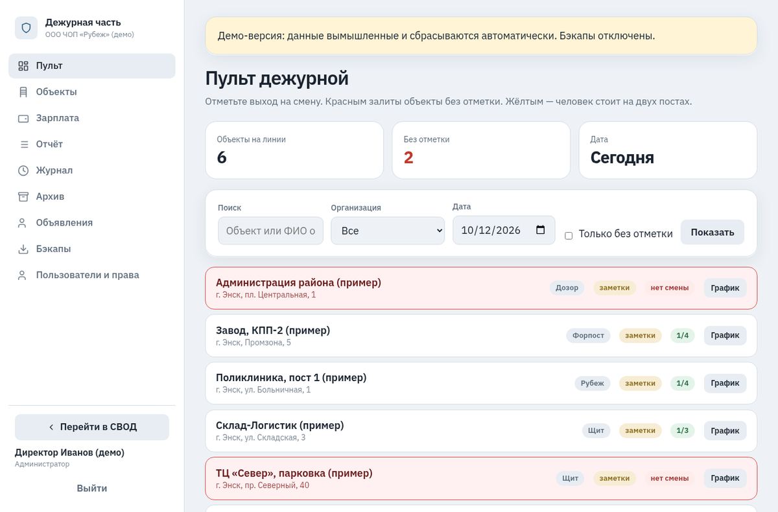Click the Объекты на линии card
The image size is (778, 512).
tap(294, 150)
